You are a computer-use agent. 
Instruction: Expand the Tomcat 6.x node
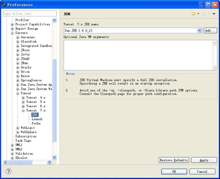[x=23, y=106]
